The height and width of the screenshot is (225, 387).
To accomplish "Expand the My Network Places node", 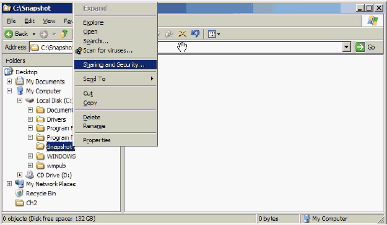I will tap(9, 184).
